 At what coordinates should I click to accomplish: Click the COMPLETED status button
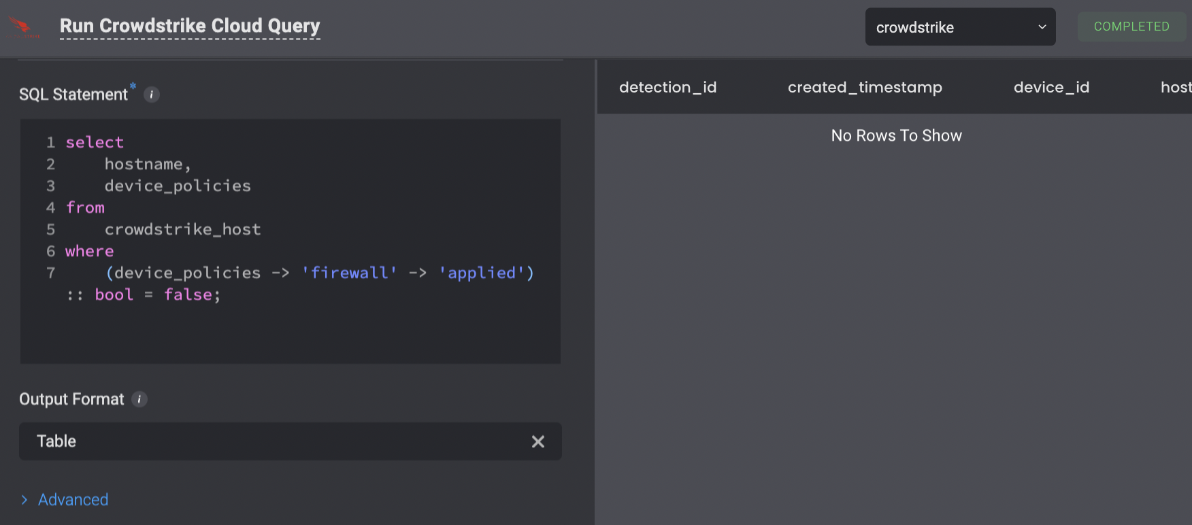(1131, 27)
